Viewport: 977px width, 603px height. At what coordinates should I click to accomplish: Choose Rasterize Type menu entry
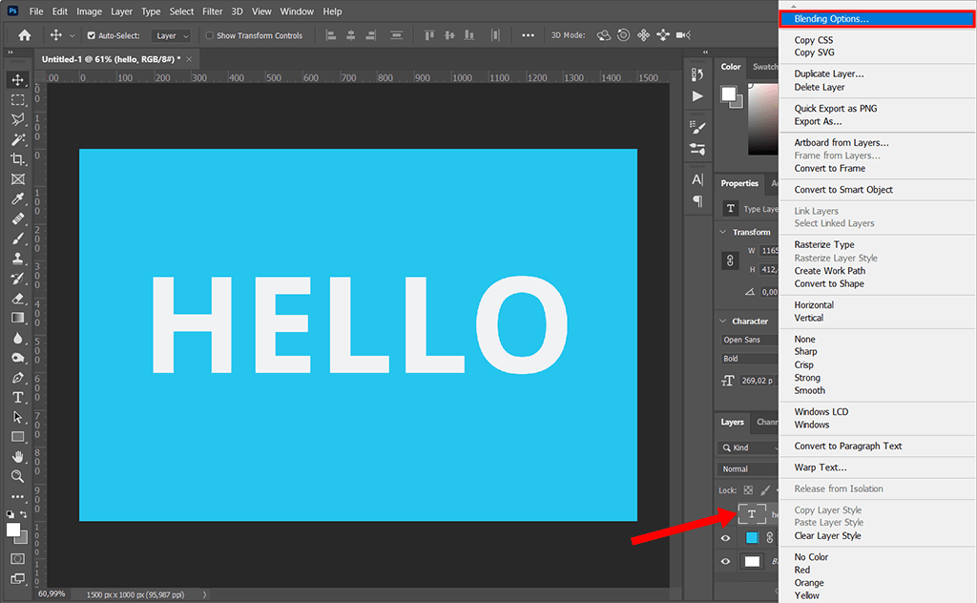click(823, 245)
